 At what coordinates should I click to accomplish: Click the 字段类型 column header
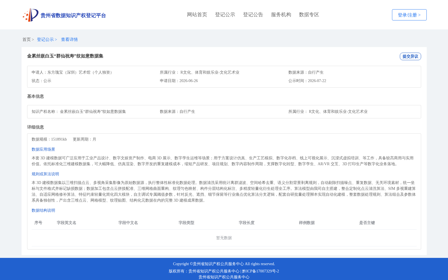click(x=186, y=223)
